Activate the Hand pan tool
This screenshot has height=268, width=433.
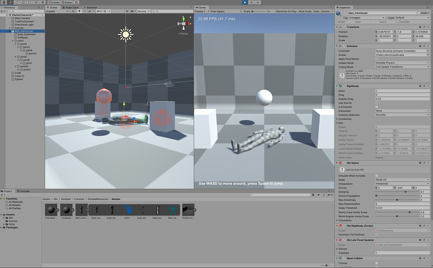tap(4, 3)
